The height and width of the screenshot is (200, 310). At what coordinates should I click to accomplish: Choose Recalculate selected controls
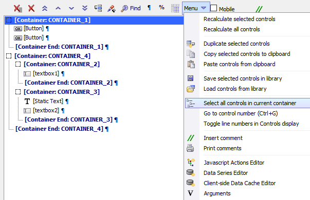pos(240,19)
